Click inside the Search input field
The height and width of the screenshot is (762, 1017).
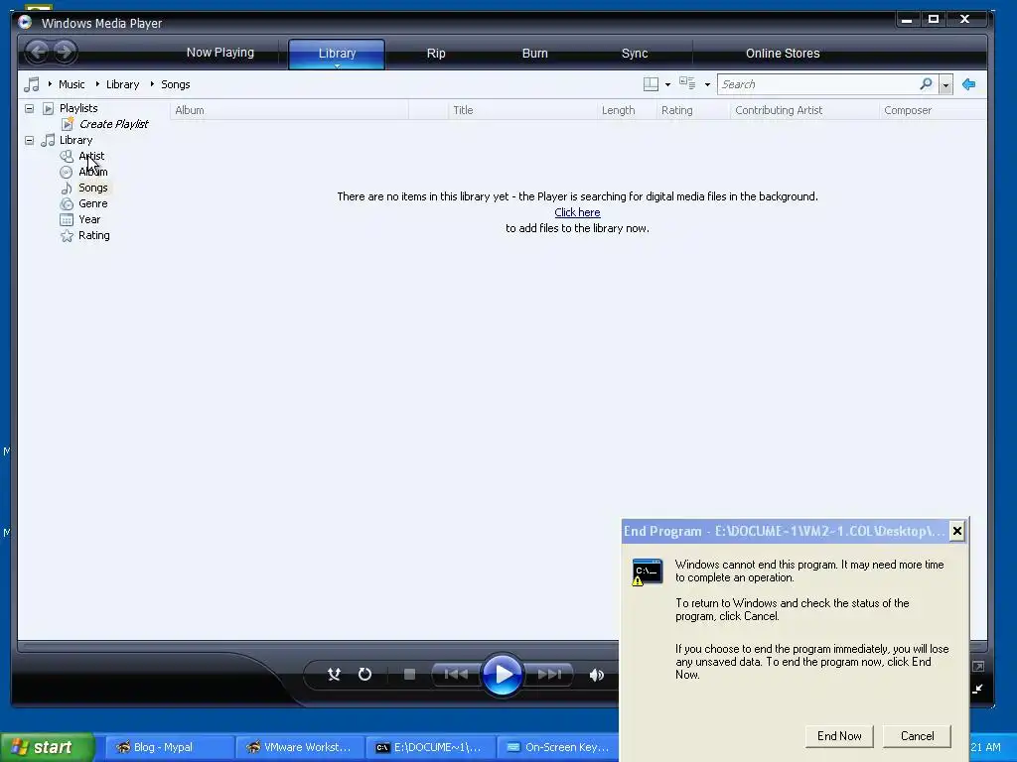click(x=817, y=84)
